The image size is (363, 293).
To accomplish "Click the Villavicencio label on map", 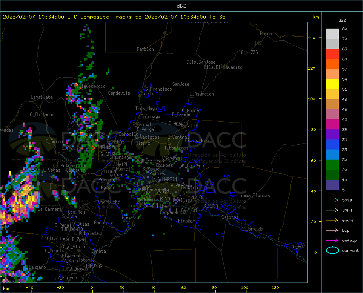I will coord(90,86).
